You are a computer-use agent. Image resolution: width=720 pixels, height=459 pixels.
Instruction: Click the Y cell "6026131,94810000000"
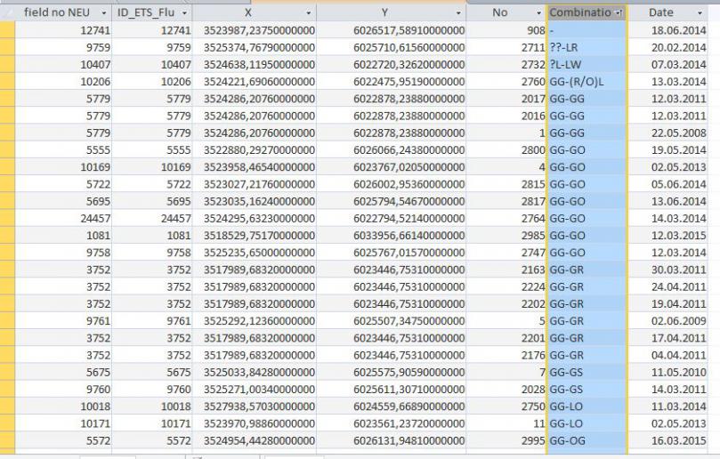tap(392, 440)
